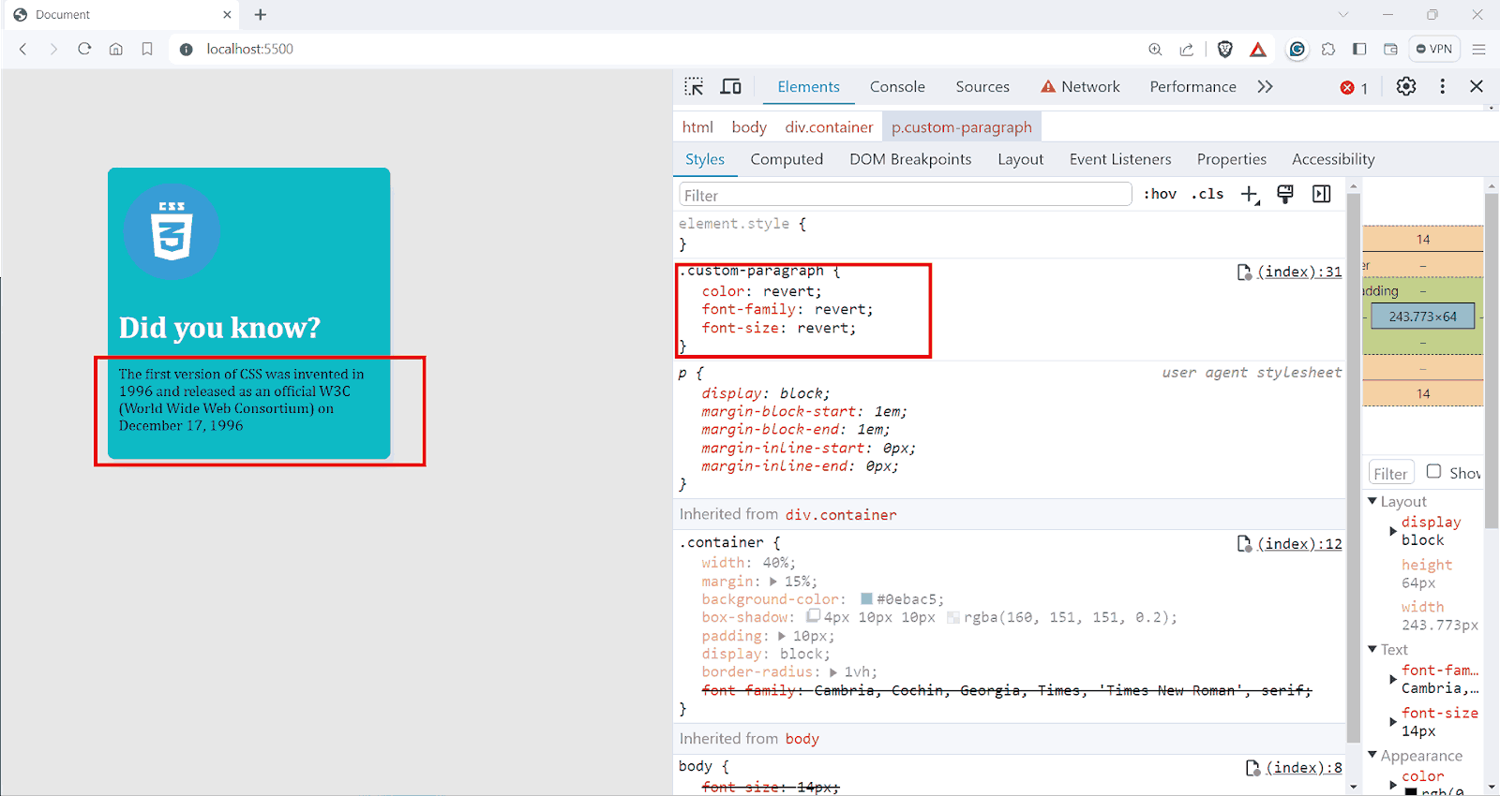The image size is (1500, 796).
Task: Expand the computed font-size property
Action: point(1393,722)
